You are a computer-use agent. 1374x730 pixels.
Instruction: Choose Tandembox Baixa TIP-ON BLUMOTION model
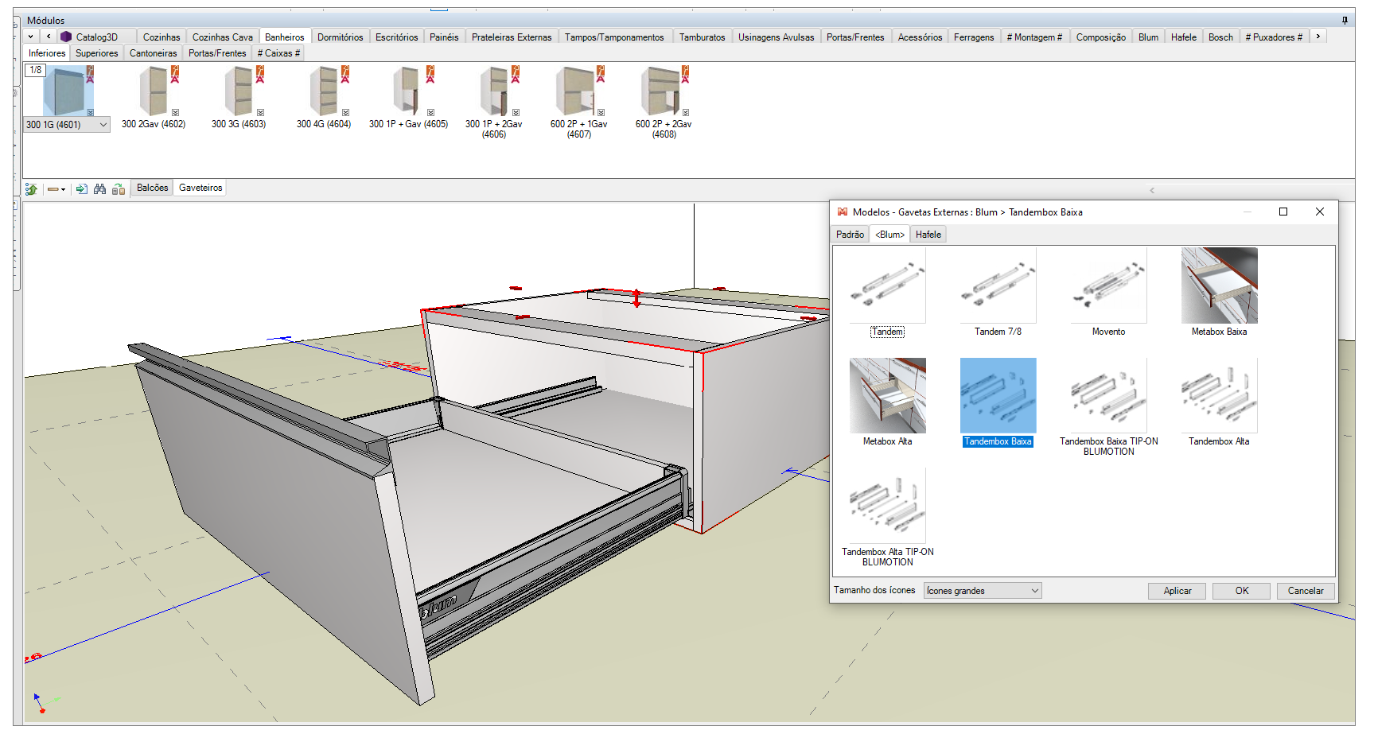tap(1108, 407)
